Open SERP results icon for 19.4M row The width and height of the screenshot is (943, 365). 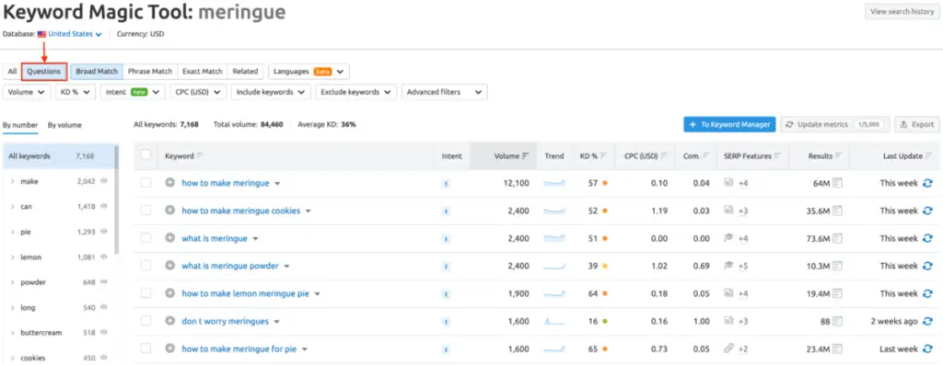[837, 293]
